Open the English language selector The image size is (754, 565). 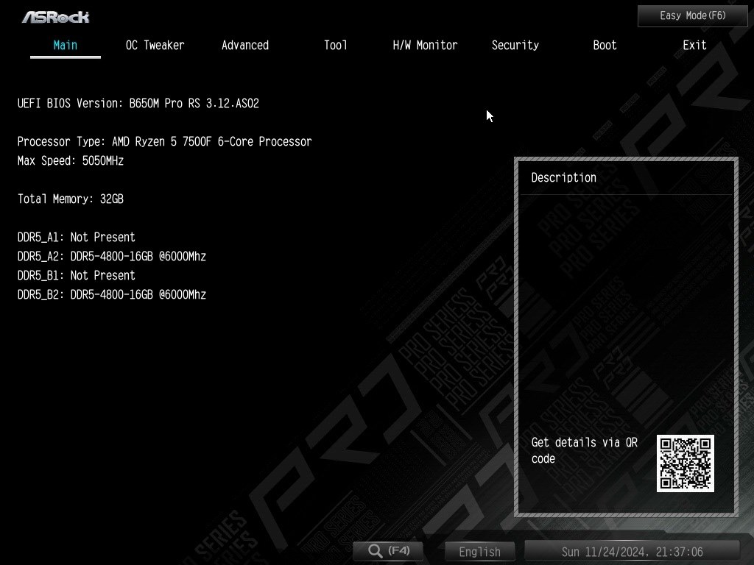(479, 552)
